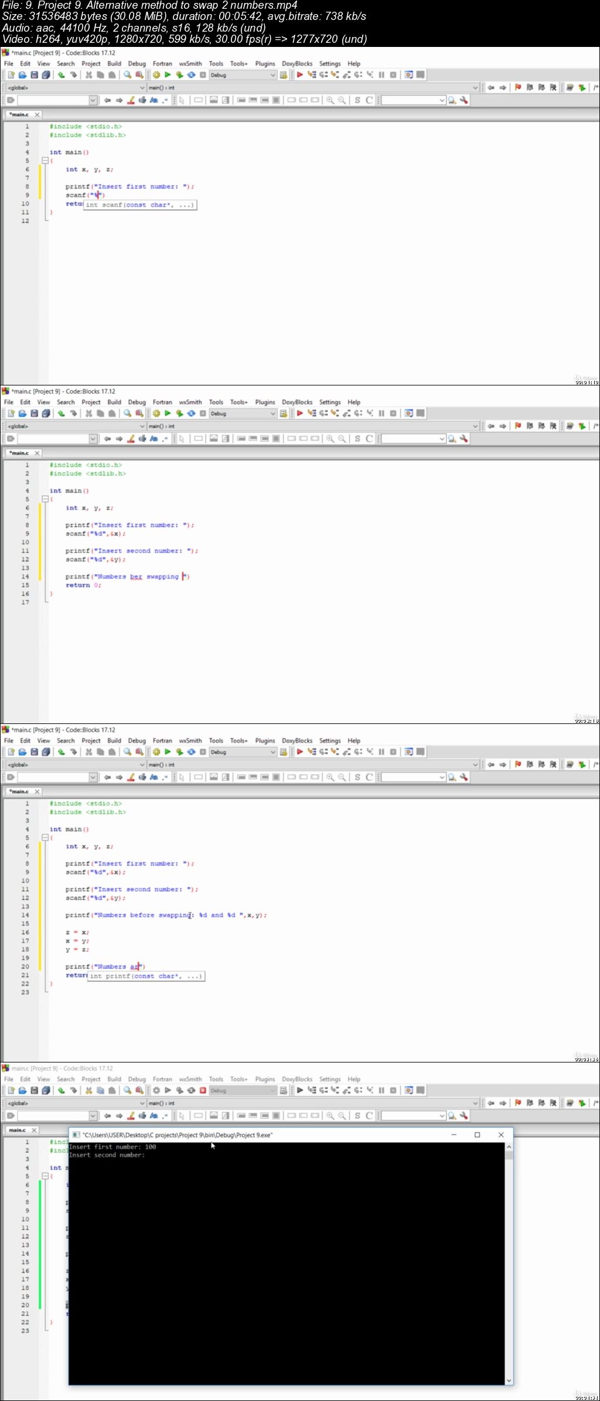Close *main.c tab in 'bex swapping' frame
This screenshot has width=600, height=1401.
click(37, 453)
